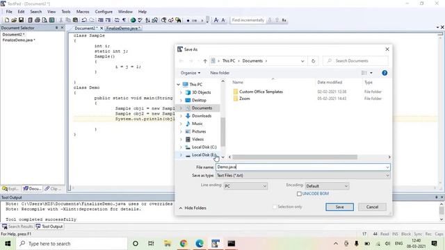The image size is (445, 250).
Task: Click the Print Preview toolbar icon
Action: coord(44,20)
